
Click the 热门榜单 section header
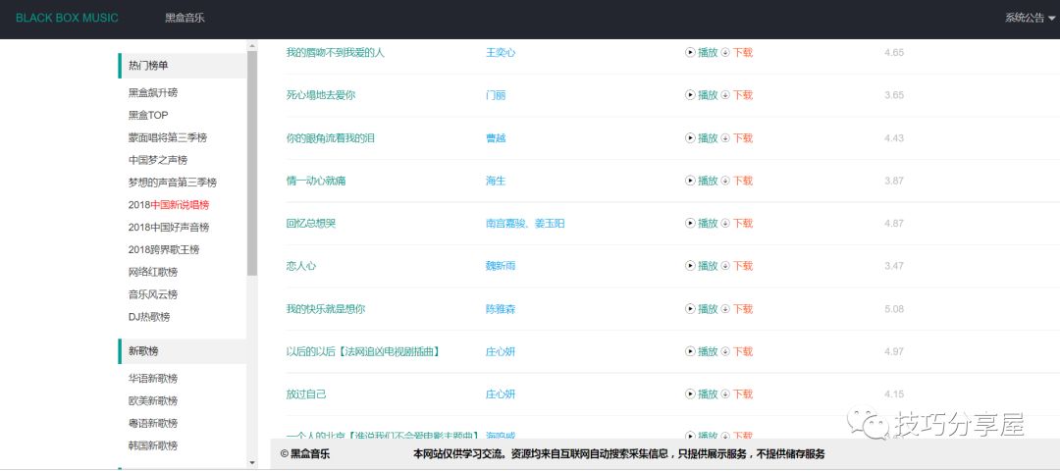click(183, 66)
